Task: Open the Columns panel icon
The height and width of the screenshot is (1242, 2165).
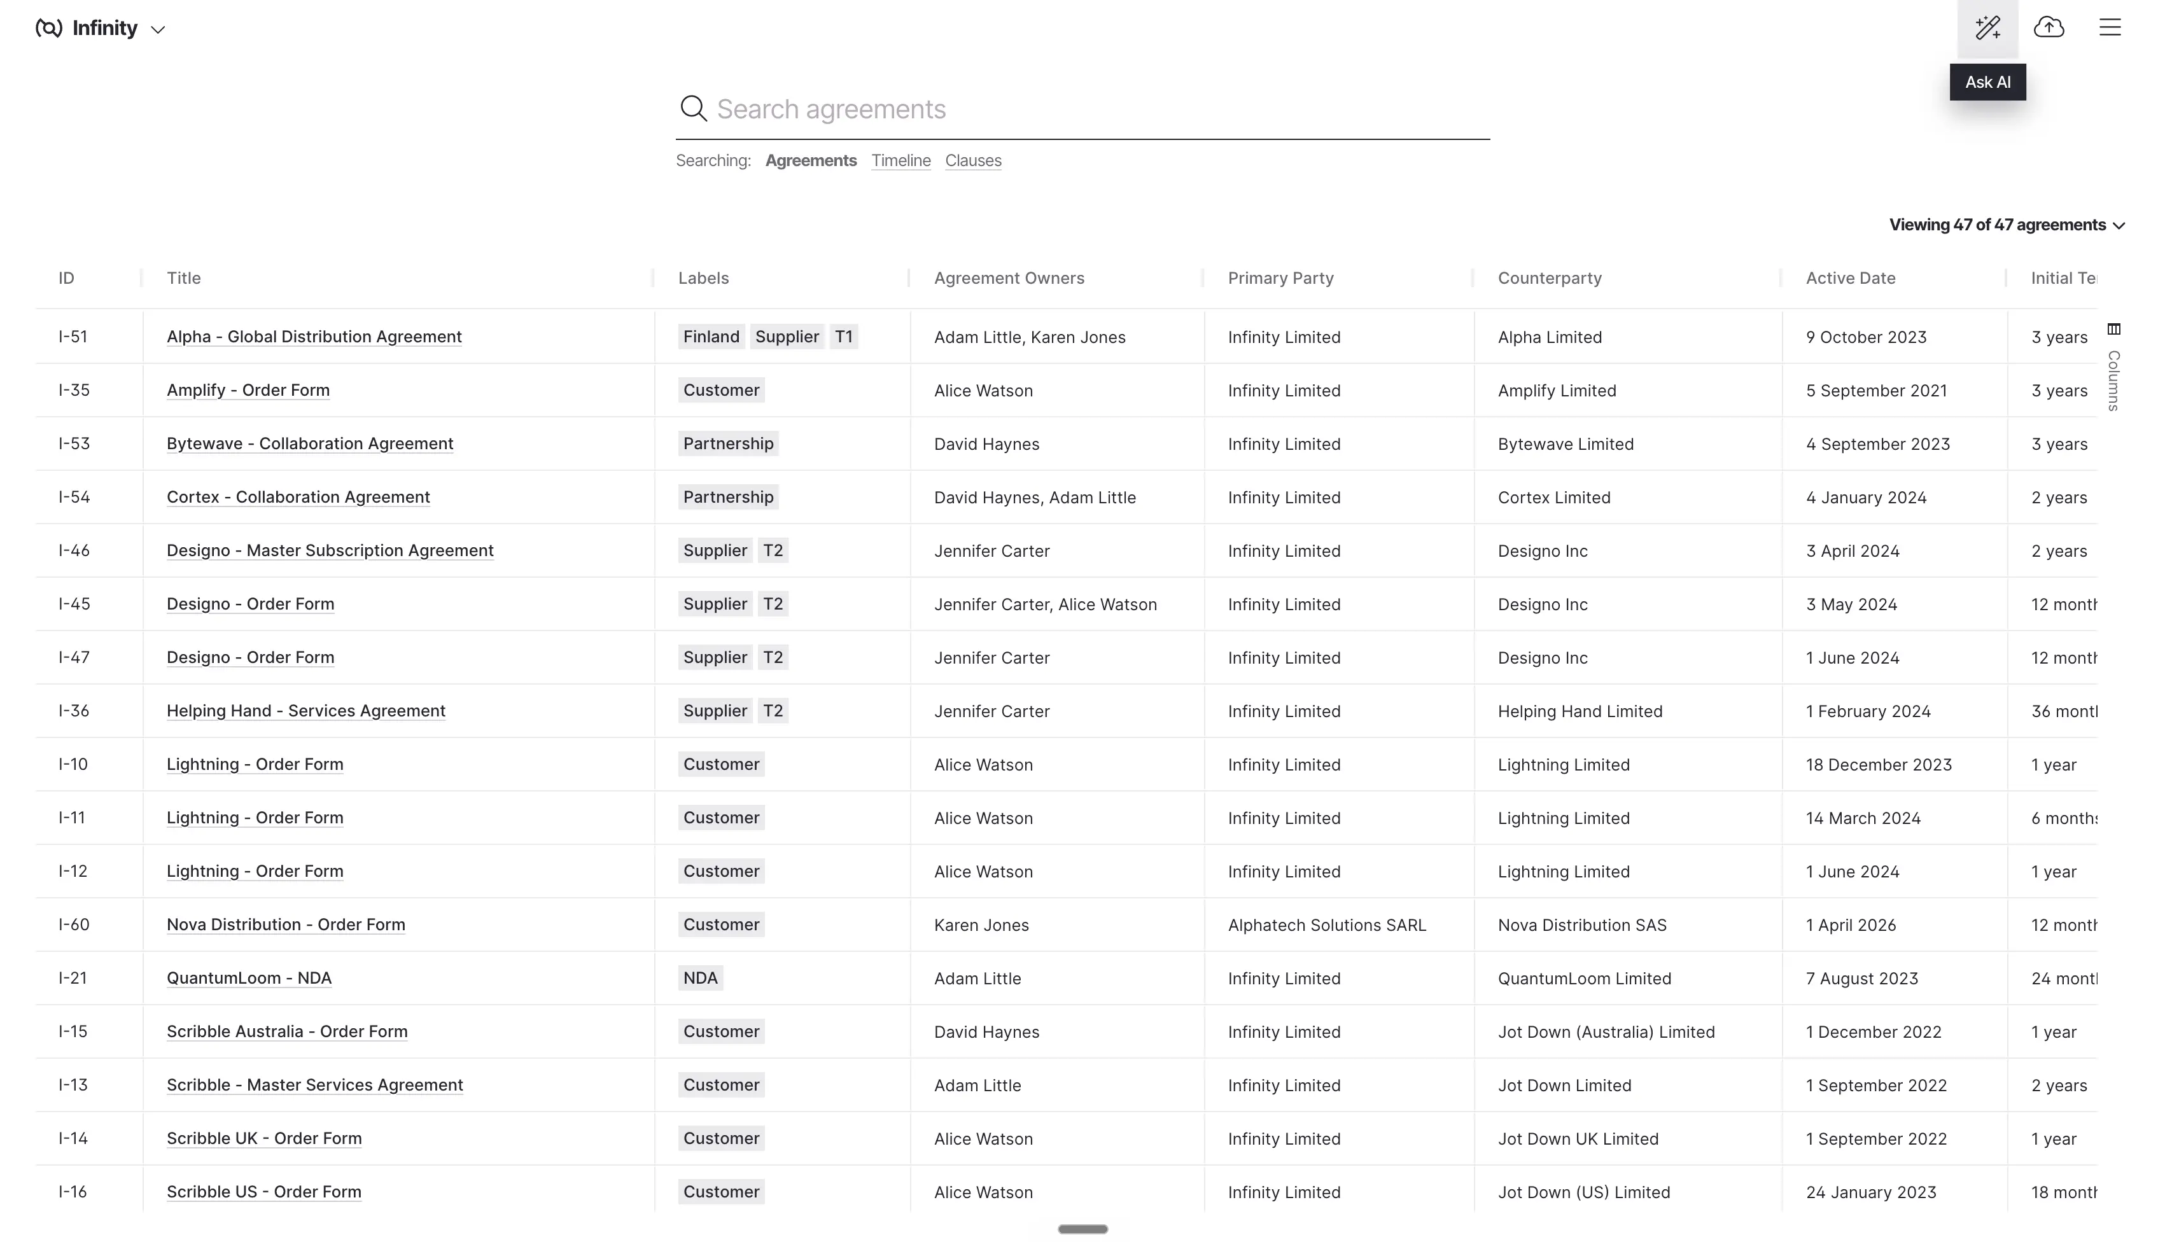Action: coord(2114,329)
